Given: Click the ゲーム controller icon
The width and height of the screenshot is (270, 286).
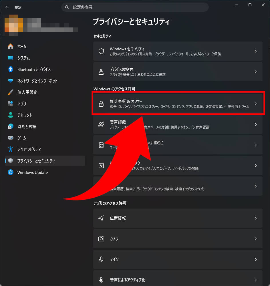Looking at the screenshot, I should tap(11, 138).
